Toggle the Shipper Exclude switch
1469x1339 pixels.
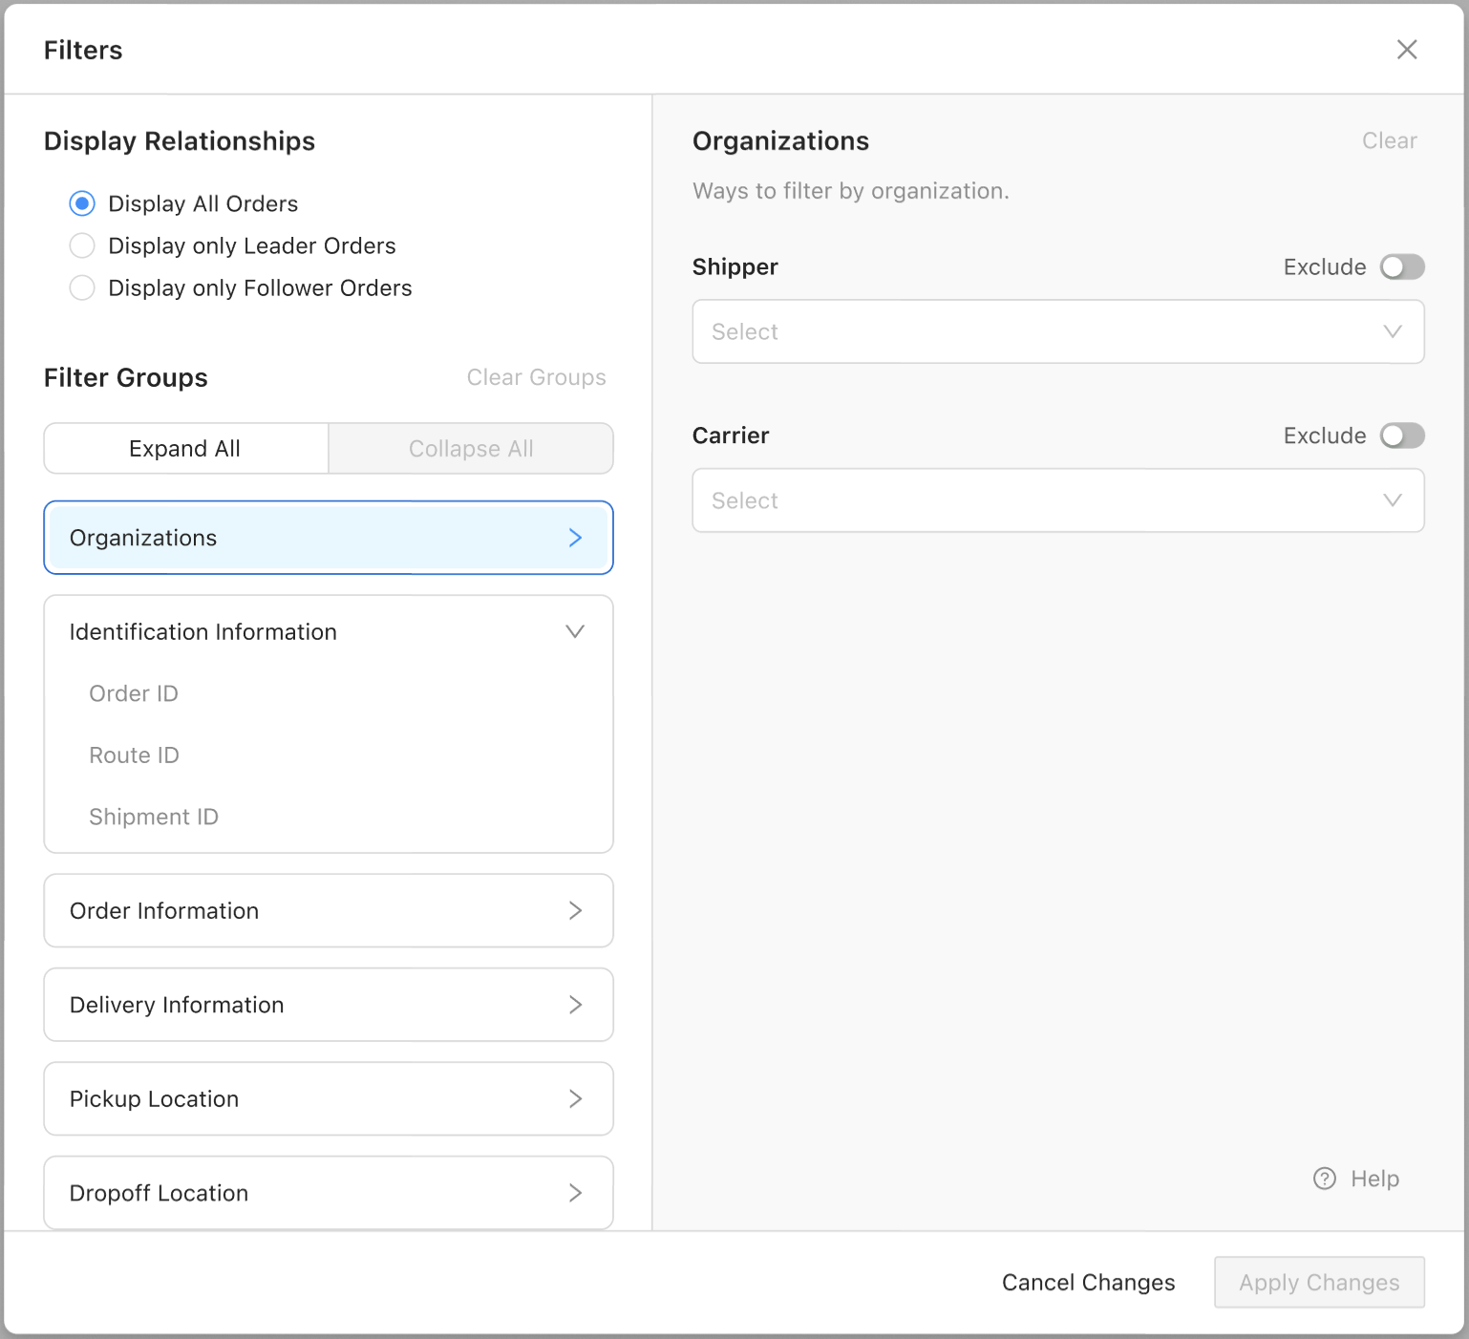point(1401,267)
